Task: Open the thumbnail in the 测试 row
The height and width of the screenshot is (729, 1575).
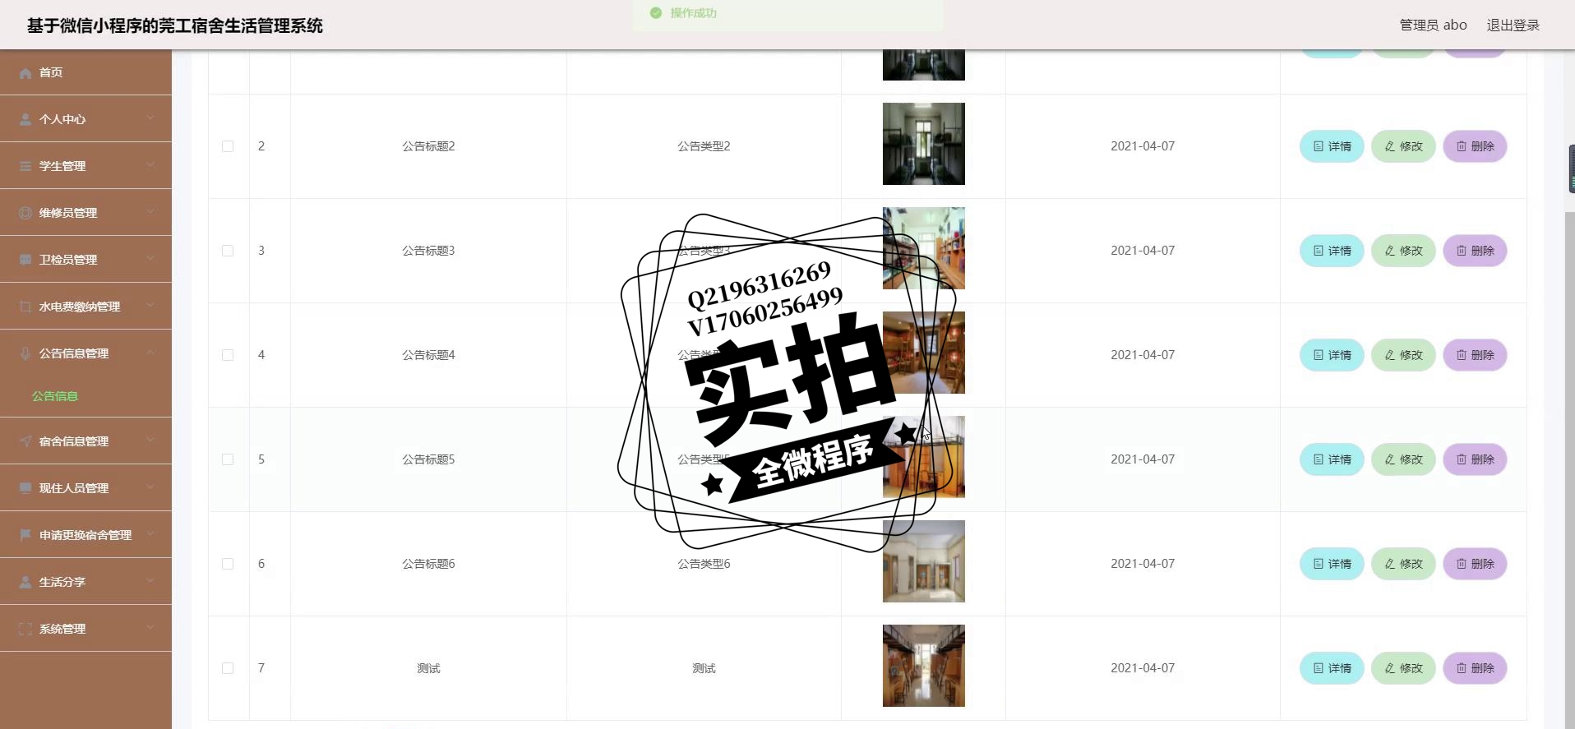Action: 923,666
